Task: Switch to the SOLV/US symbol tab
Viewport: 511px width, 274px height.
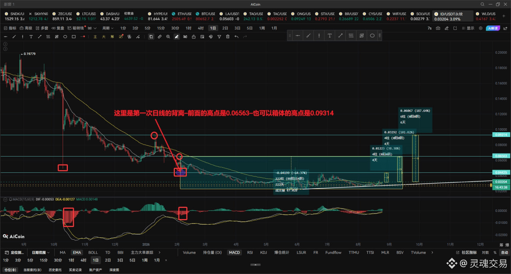Action: [420, 16]
